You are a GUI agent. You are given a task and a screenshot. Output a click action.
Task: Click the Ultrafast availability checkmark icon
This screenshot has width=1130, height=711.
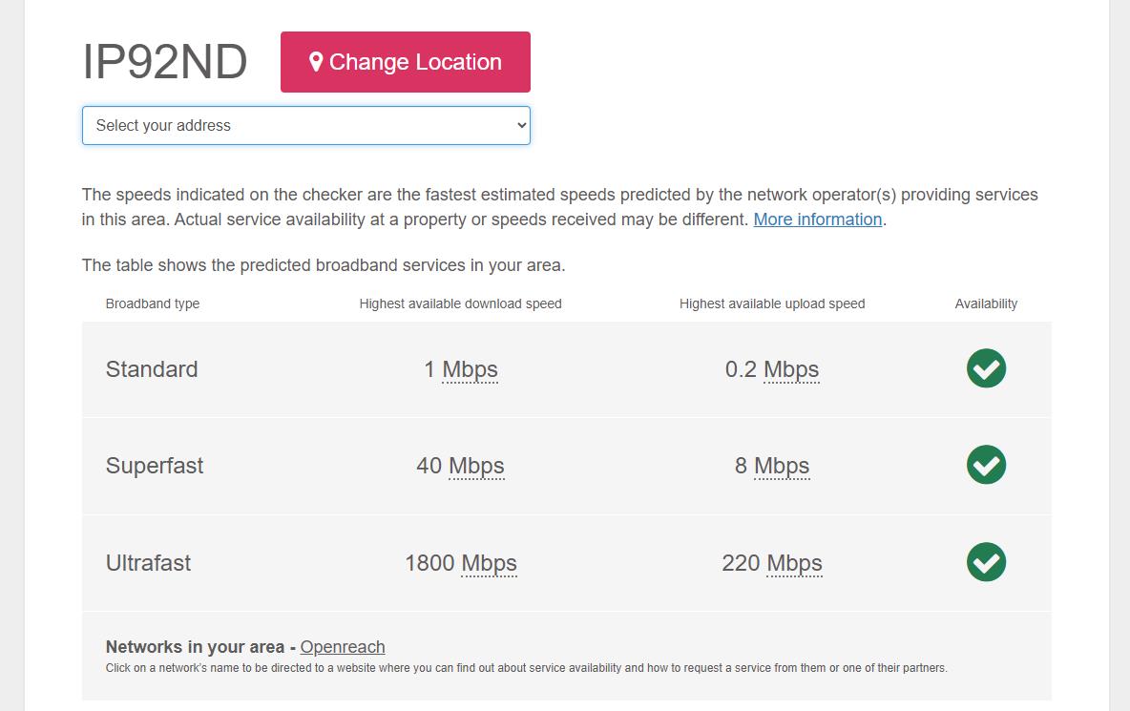[x=986, y=562]
